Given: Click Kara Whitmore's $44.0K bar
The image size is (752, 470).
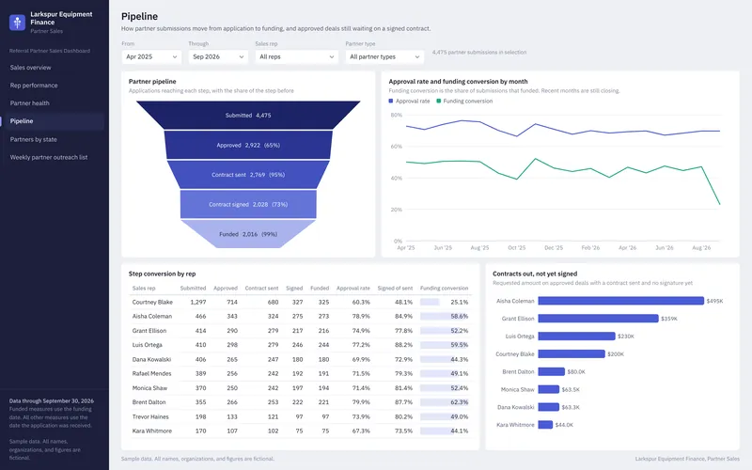Looking at the screenshot, I should (545, 425).
